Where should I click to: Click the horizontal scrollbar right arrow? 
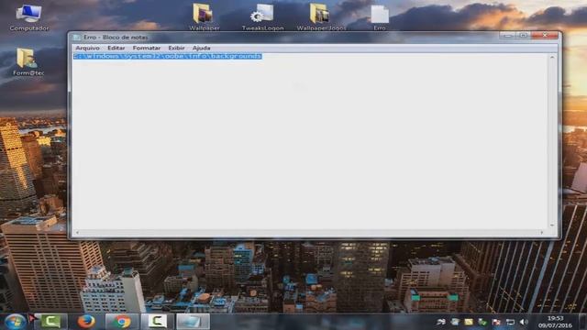542,233
